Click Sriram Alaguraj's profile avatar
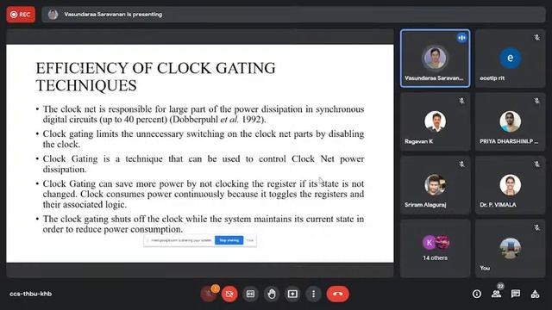Image resolution: width=552 pixels, height=310 pixels. (x=435, y=185)
